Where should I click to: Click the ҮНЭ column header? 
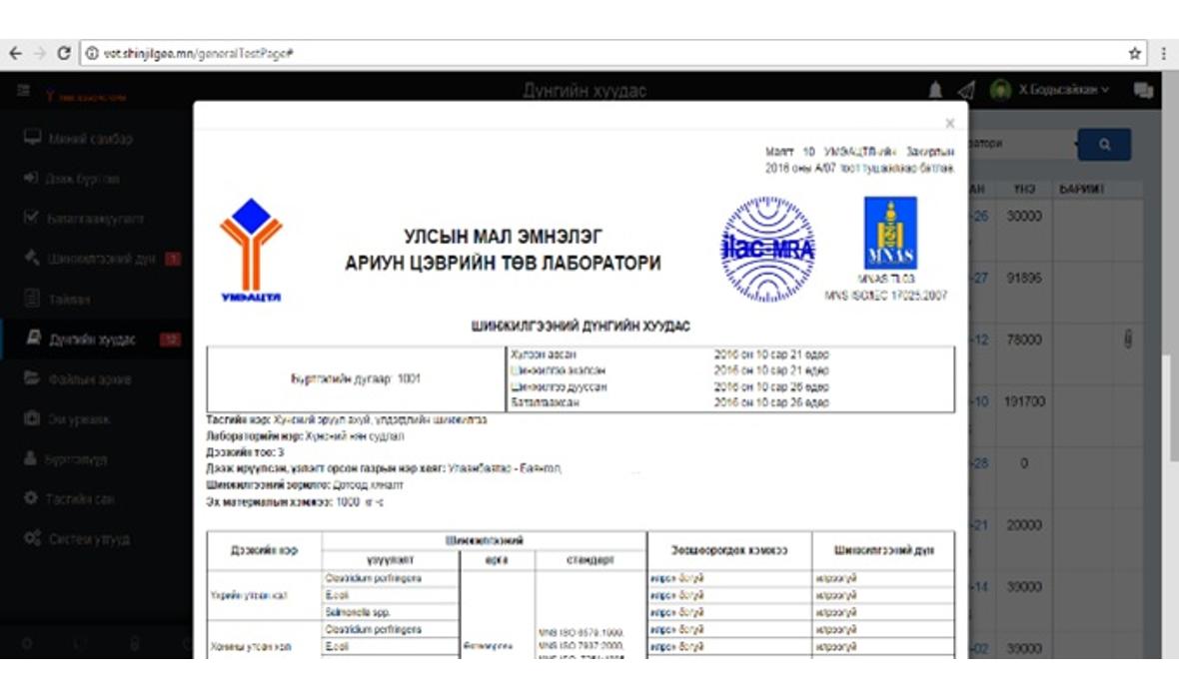(x=1024, y=190)
